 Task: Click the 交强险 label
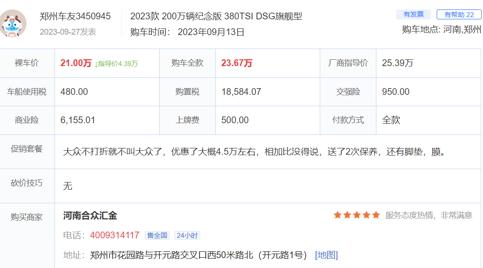click(x=348, y=92)
